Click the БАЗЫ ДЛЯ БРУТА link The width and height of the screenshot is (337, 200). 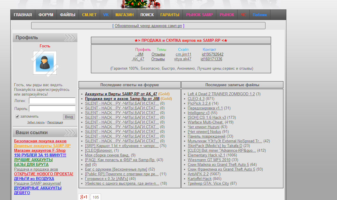click(31, 164)
